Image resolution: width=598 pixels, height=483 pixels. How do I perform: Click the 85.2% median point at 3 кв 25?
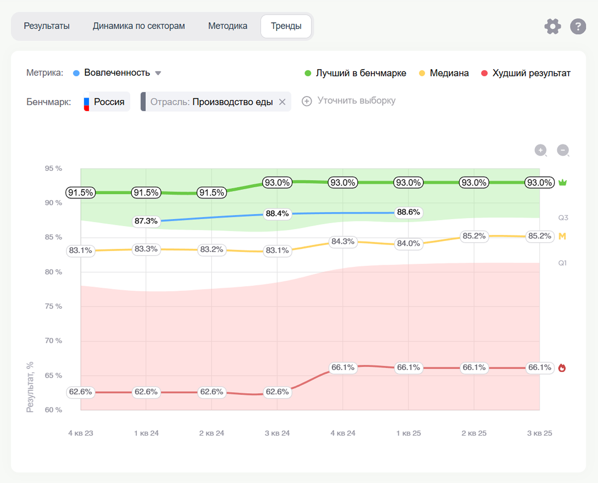[540, 236]
